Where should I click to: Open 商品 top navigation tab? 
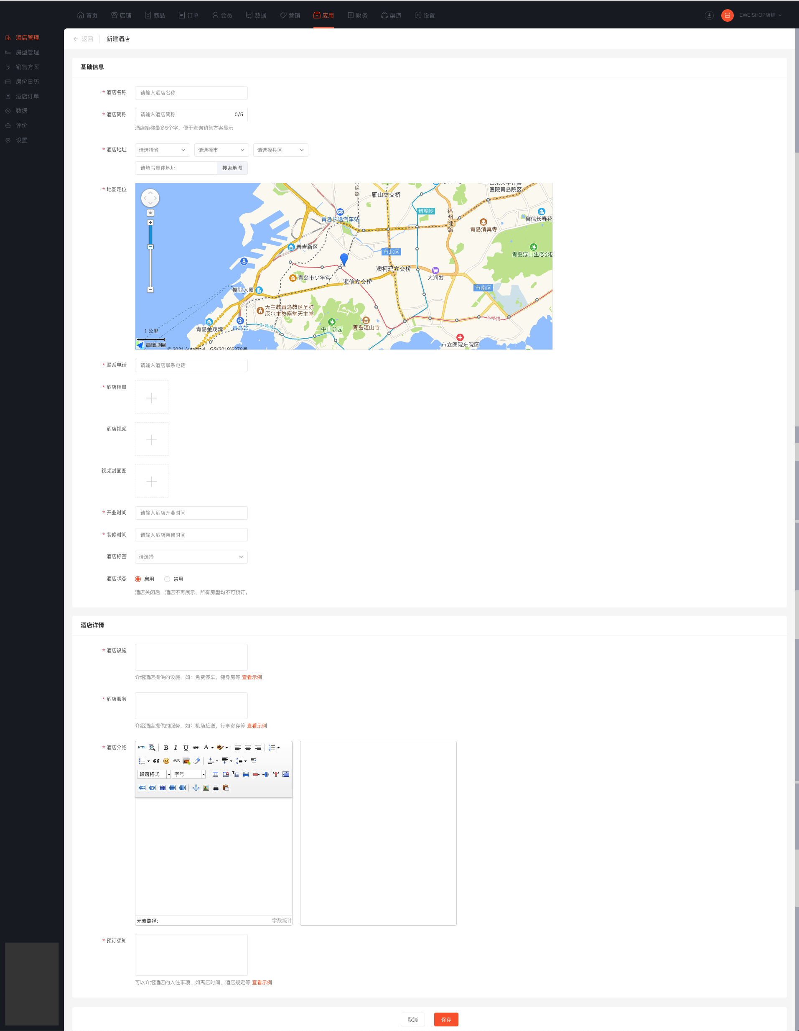click(155, 15)
